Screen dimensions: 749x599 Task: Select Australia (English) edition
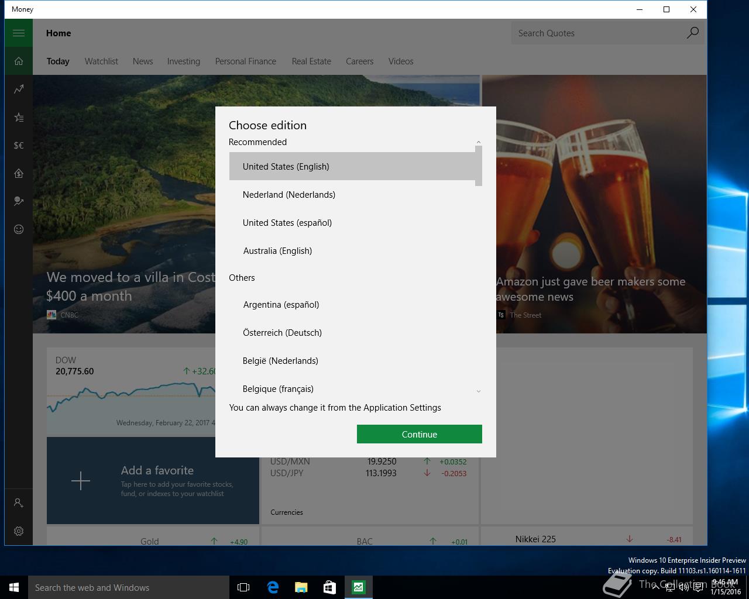(352, 250)
